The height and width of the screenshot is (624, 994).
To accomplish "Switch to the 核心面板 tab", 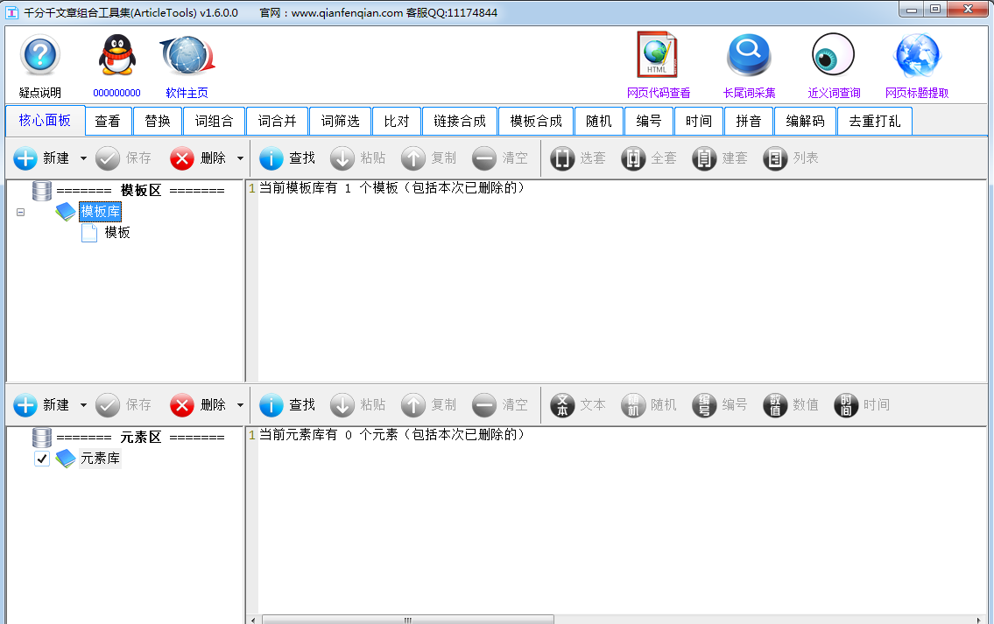I will click(x=45, y=121).
